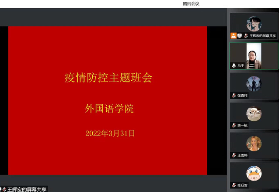Click the muted mic icon in bottom-left share label
Viewport: 279px width, 192px height.
click(4, 189)
